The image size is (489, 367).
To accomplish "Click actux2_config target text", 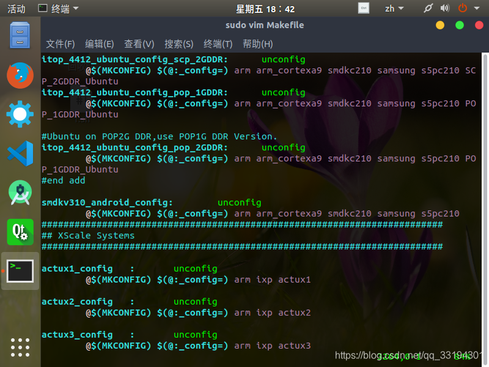I will (x=77, y=302).
